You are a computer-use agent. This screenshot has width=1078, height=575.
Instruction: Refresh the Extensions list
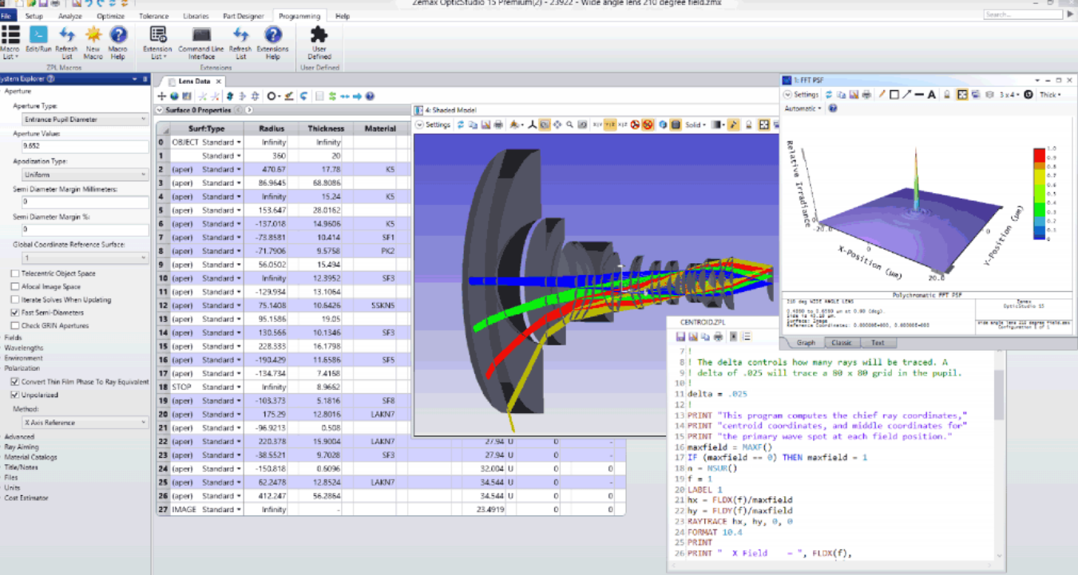coord(240,41)
